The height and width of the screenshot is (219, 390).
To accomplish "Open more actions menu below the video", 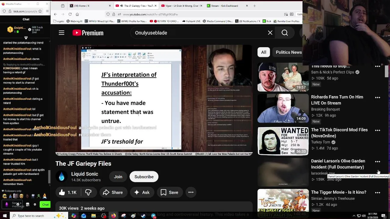I will (191, 192).
